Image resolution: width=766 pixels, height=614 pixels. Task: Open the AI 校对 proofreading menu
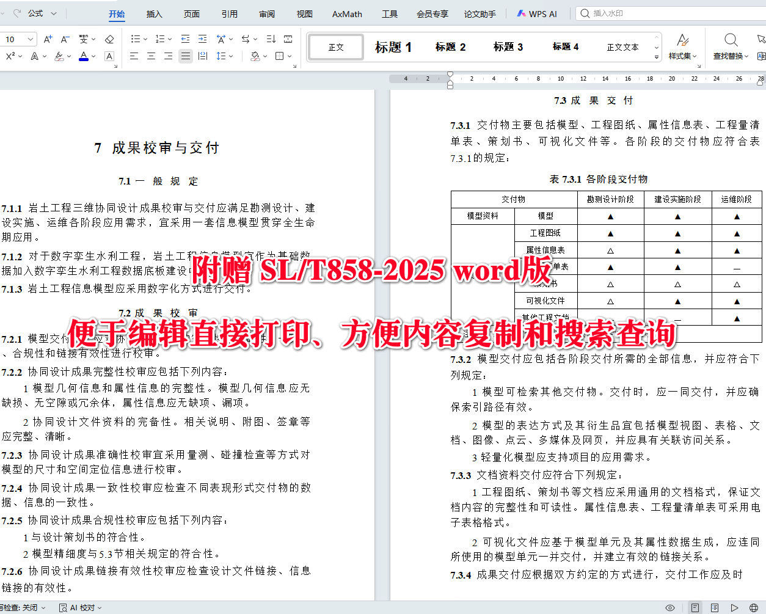80,607
